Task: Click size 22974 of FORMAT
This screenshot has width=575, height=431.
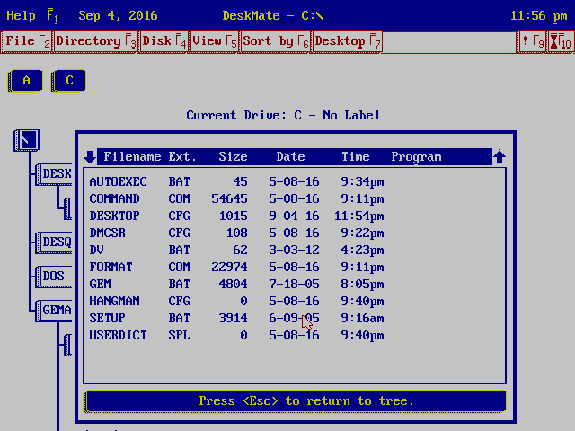Action: coord(229,268)
